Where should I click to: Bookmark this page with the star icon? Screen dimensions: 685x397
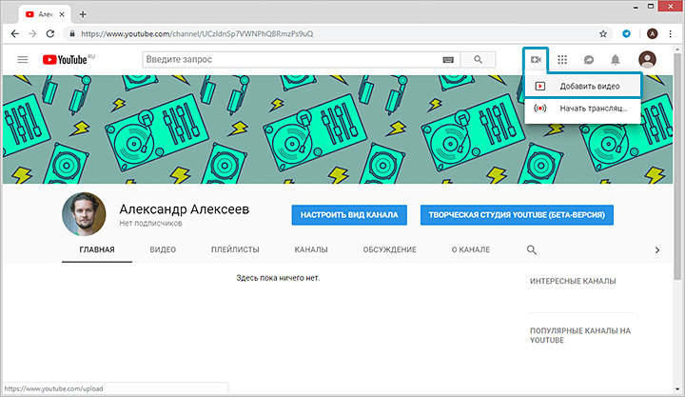point(603,33)
